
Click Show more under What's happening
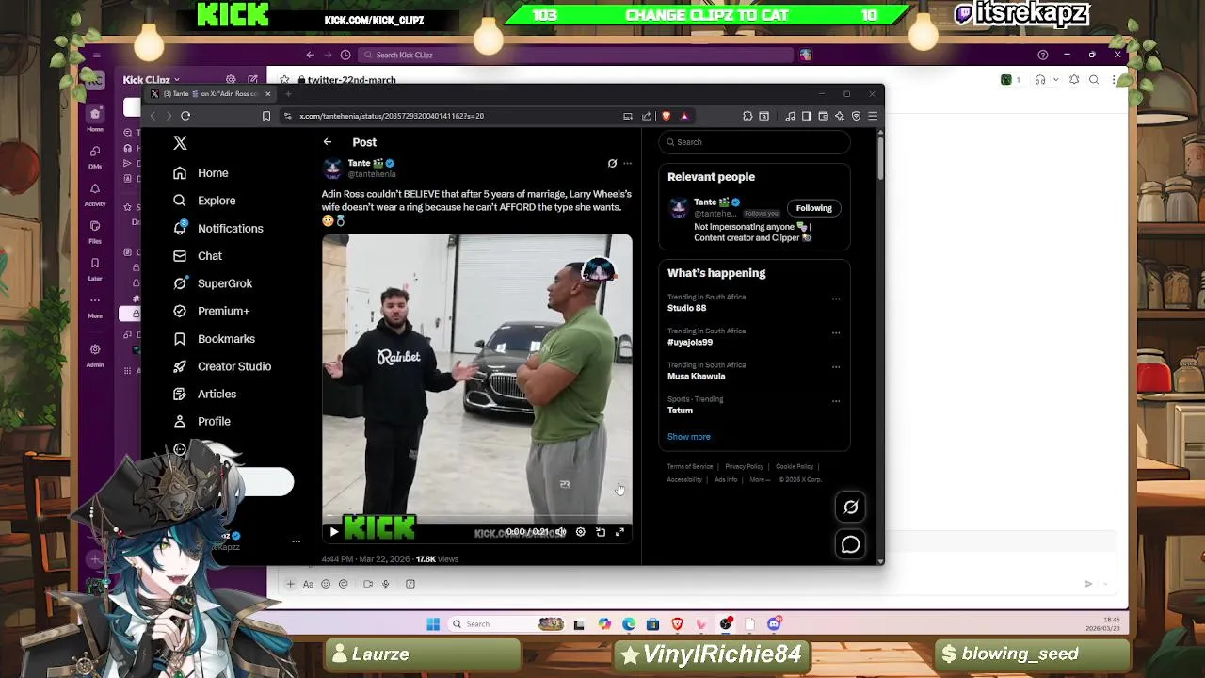689,437
